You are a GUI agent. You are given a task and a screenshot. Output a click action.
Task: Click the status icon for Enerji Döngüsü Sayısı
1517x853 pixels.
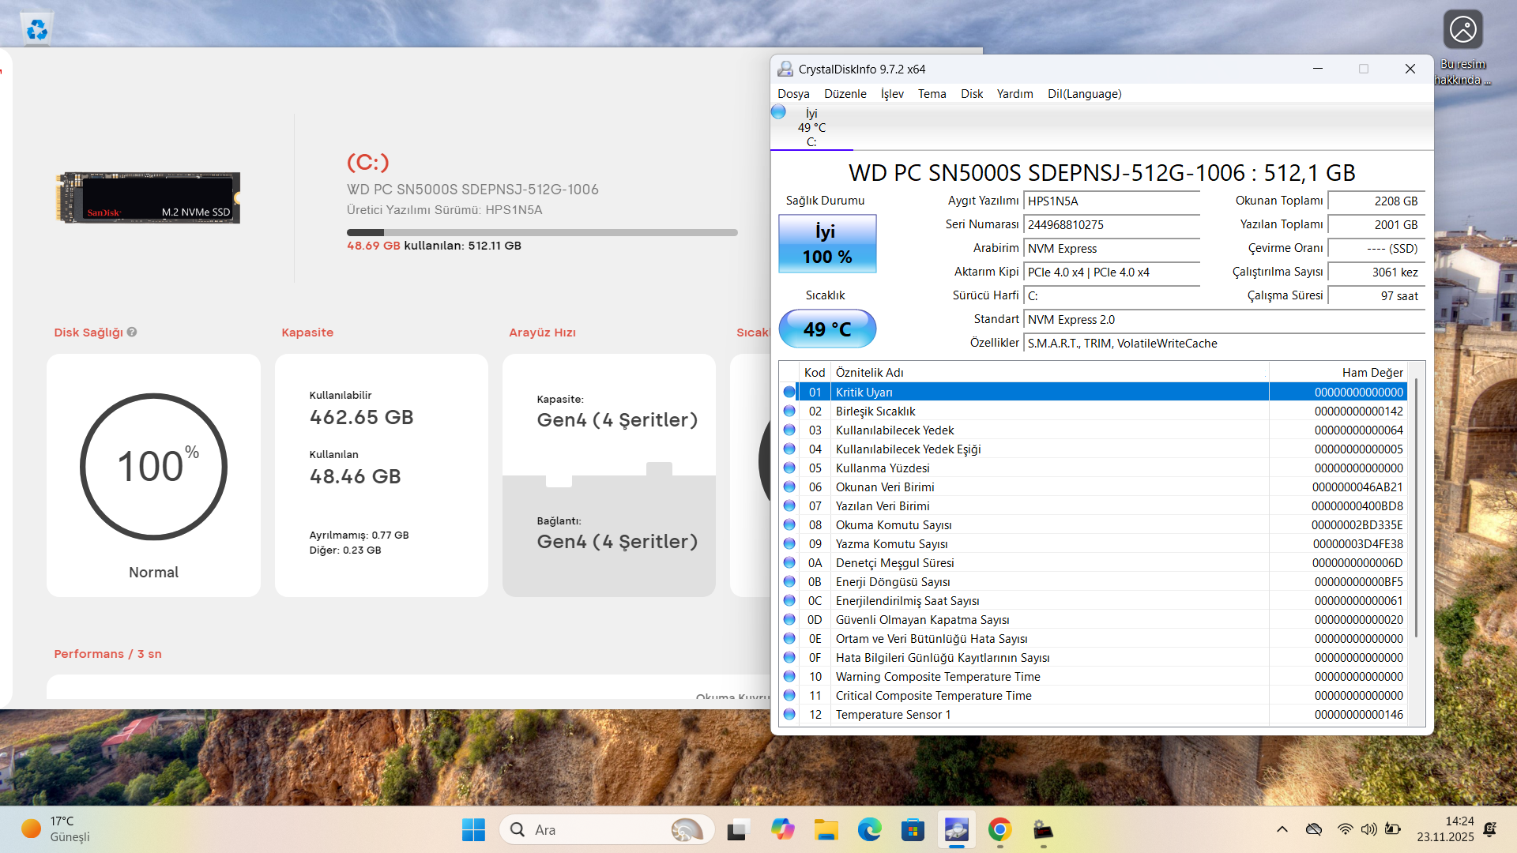pos(789,581)
